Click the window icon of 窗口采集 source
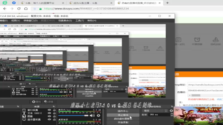 24,110
